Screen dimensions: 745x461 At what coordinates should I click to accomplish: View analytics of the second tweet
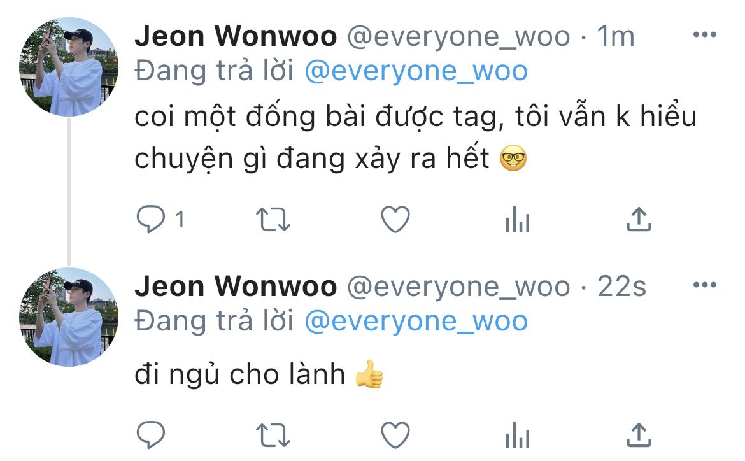pyautogui.click(x=518, y=435)
